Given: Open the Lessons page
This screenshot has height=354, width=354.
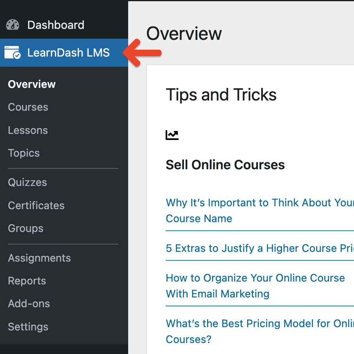Looking at the screenshot, I should pyautogui.click(x=28, y=130).
